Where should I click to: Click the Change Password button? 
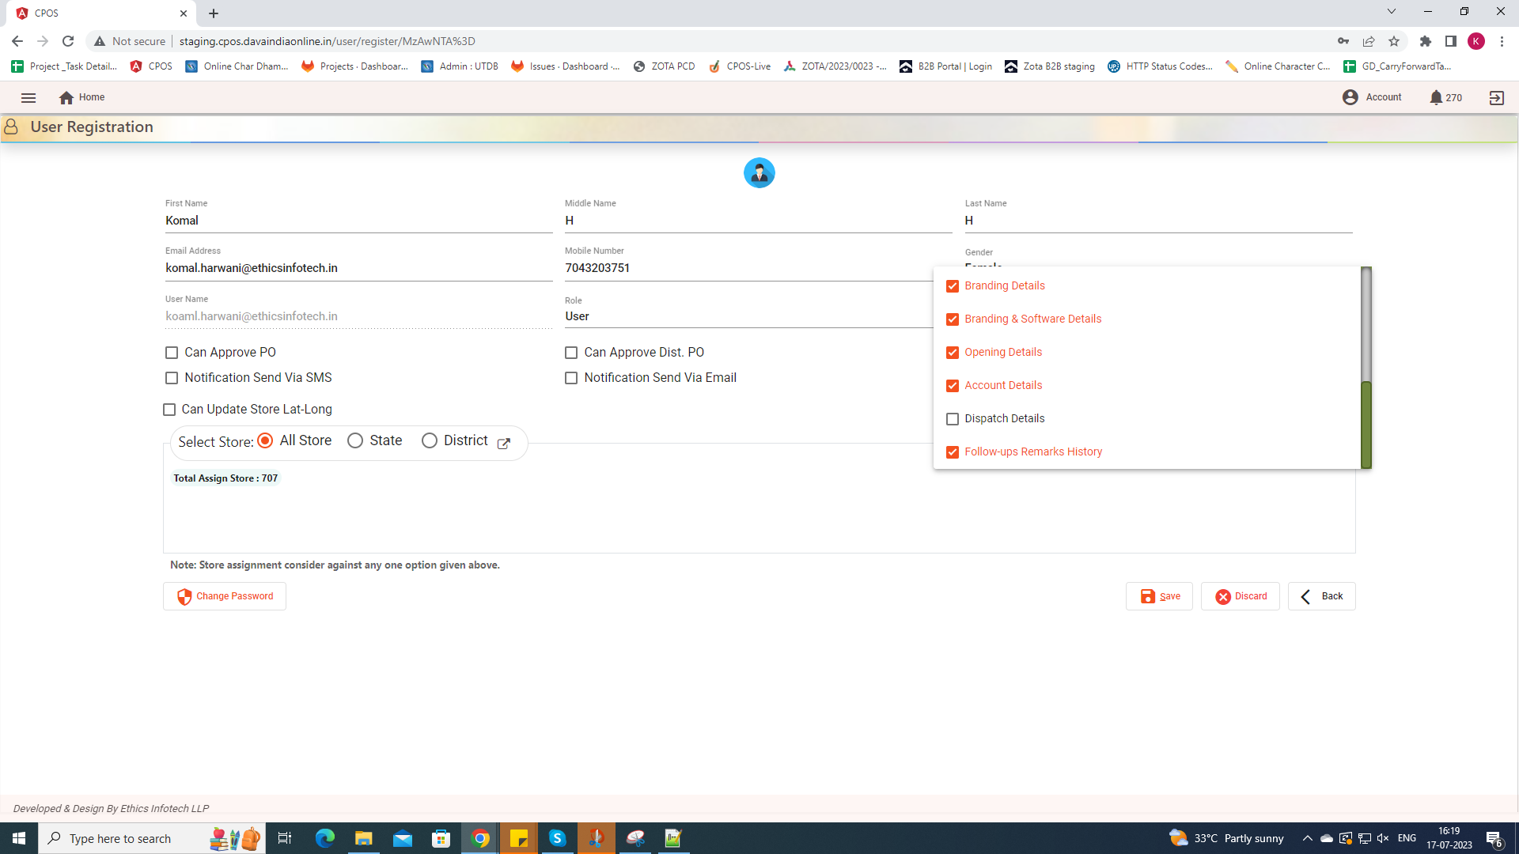click(225, 596)
